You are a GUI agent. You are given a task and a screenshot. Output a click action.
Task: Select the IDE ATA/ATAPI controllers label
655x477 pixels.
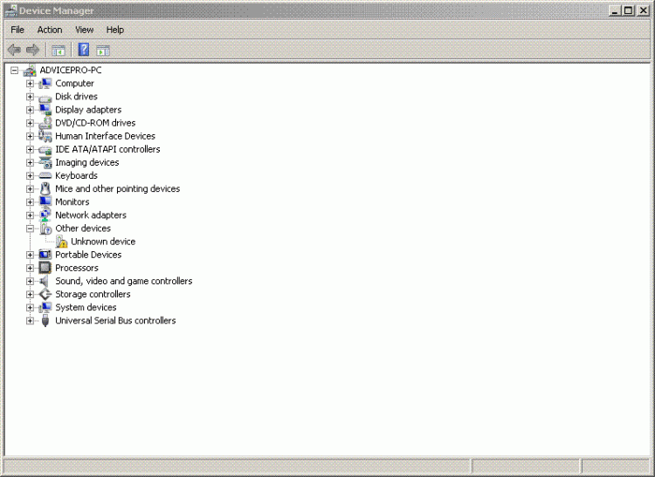[107, 149]
